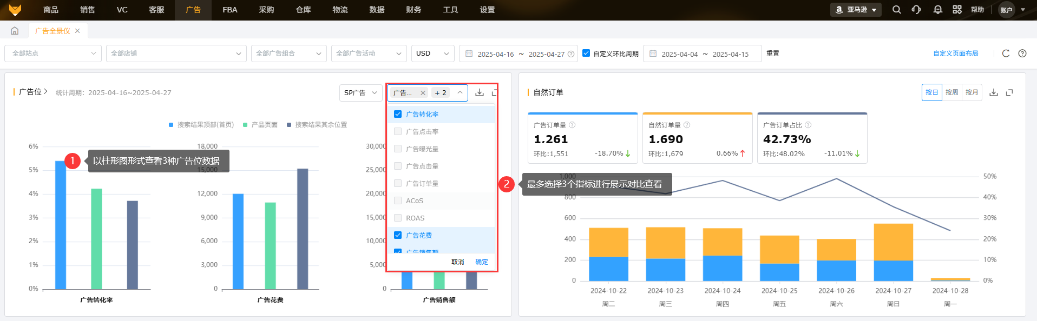Screen dimensions: 1037x321
Task: Switch natural orders view to 按周
Action: click(x=951, y=92)
